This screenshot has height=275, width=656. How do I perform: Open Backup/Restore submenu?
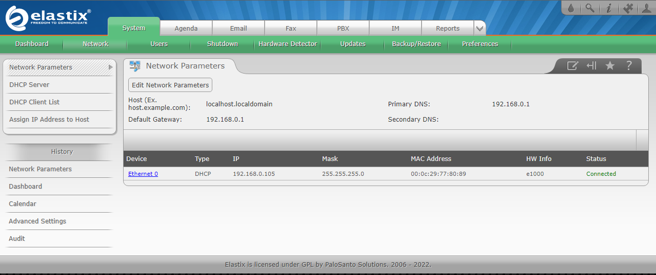[x=416, y=44]
